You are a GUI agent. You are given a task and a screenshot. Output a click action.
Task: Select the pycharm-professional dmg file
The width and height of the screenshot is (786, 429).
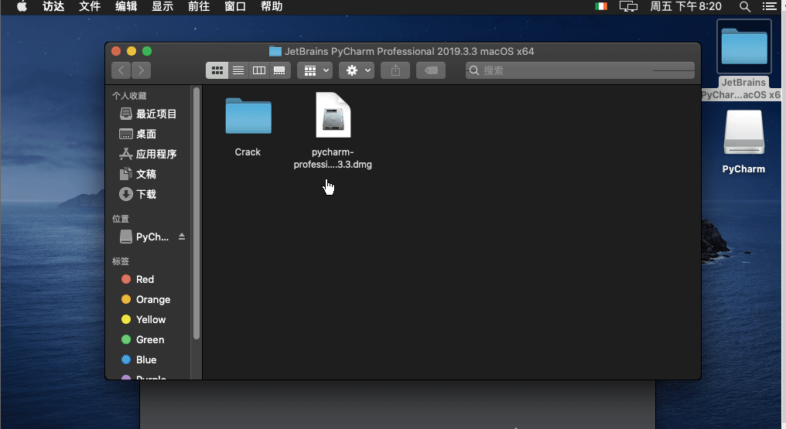[333, 115]
